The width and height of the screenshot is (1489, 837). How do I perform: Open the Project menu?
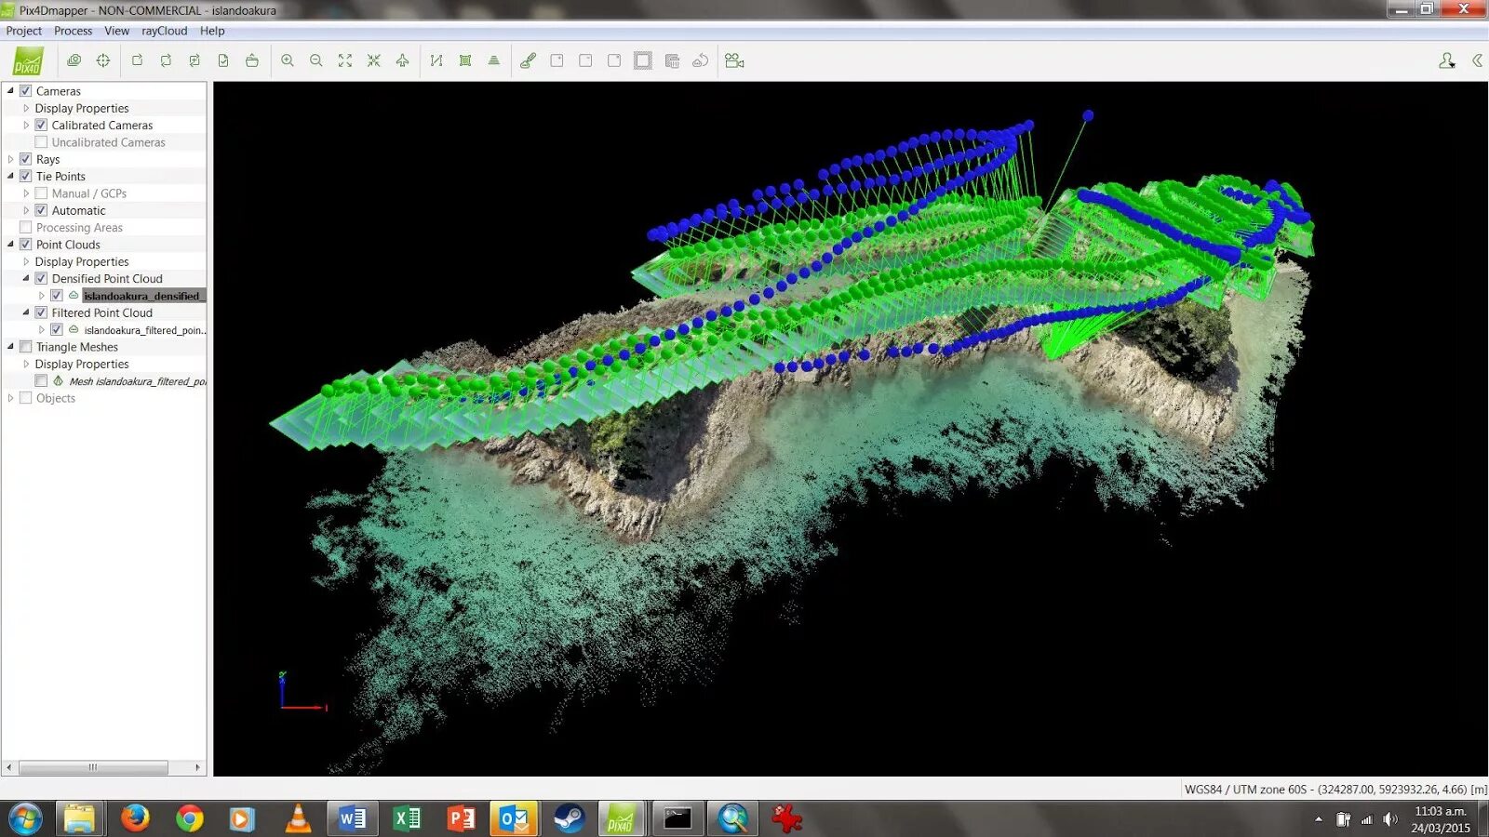(24, 31)
